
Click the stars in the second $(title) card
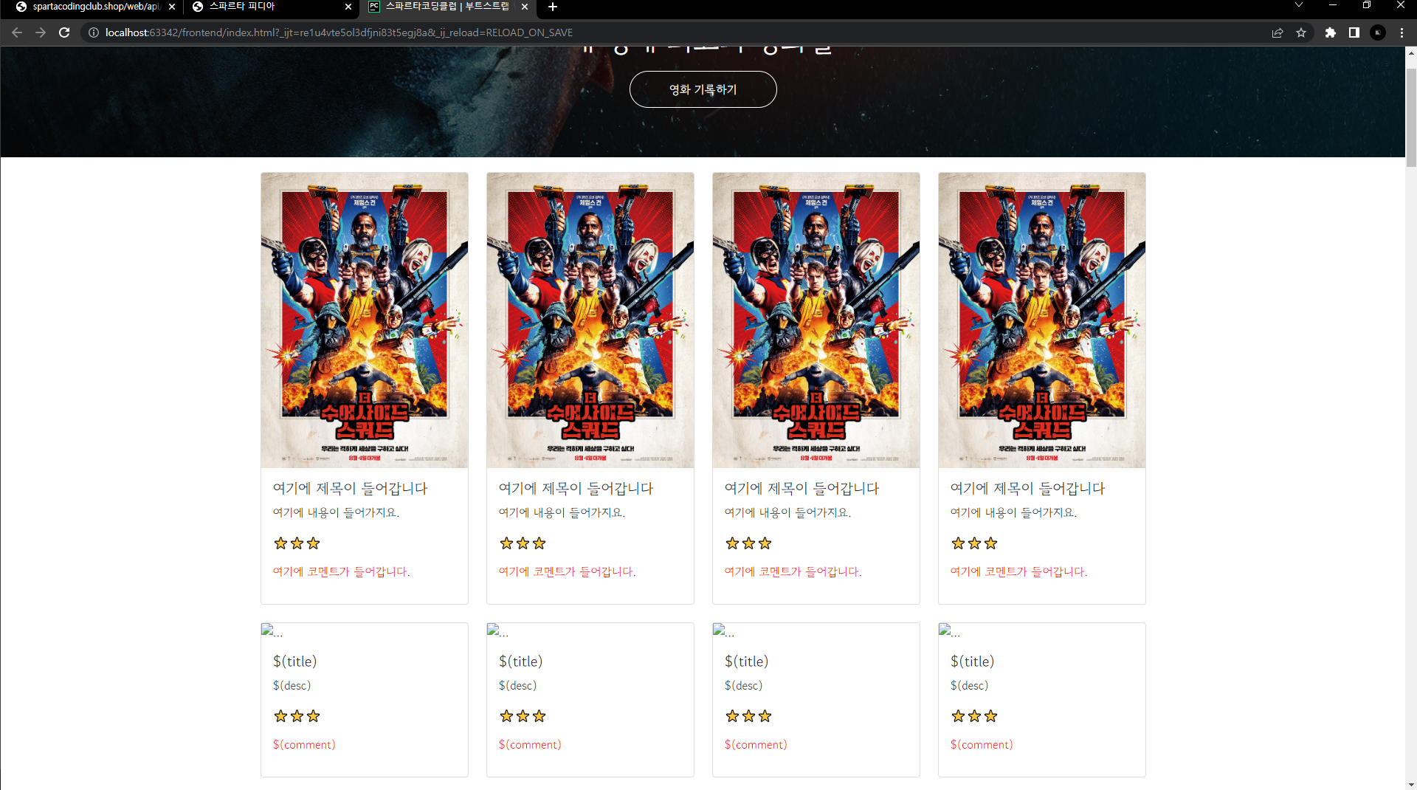tap(523, 716)
